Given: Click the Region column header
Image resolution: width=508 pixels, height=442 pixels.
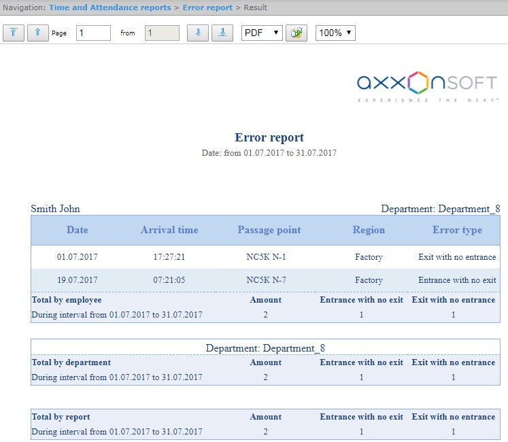Looking at the screenshot, I should click(369, 230).
